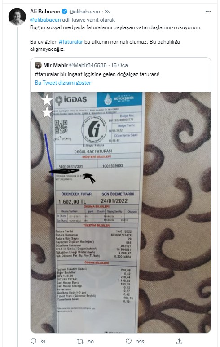Open the '15 Oca' quoted tweet date

coord(119,65)
